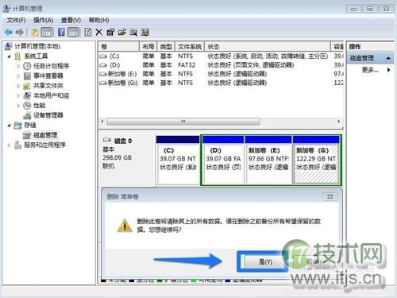The image size is (397, 298).
Task: Open the 操作(A) menu
Action: pos(43,20)
